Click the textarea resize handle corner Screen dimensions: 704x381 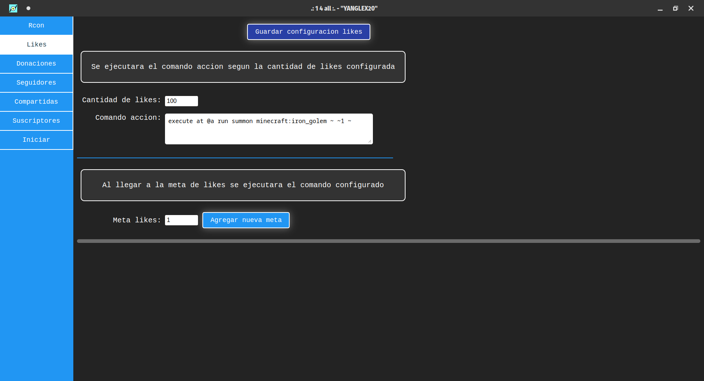tap(370, 141)
